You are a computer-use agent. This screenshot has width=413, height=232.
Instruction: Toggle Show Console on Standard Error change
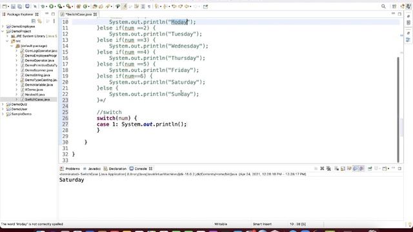point(361,168)
